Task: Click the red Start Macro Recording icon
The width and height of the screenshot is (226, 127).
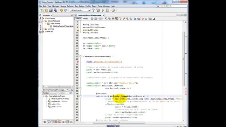Action: click(x=143, y=19)
